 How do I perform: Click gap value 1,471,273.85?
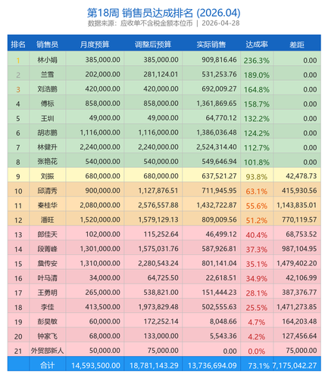pyautogui.click(x=296, y=307)
